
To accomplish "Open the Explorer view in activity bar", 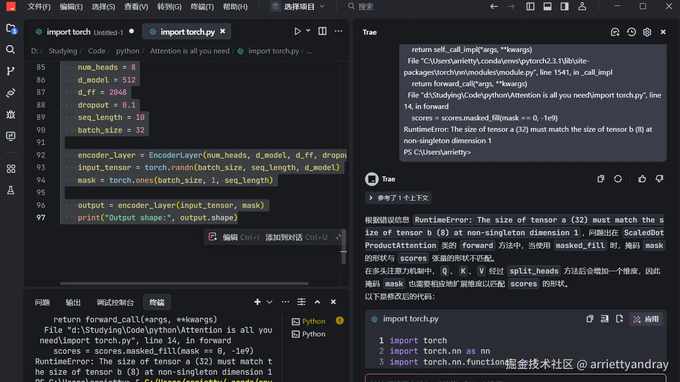I will point(11,28).
